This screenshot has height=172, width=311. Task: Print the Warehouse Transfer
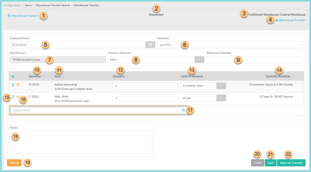pos(276,20)
